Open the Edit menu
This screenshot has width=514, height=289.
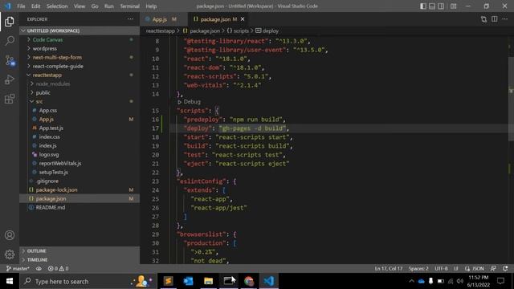tap(35, 6)
